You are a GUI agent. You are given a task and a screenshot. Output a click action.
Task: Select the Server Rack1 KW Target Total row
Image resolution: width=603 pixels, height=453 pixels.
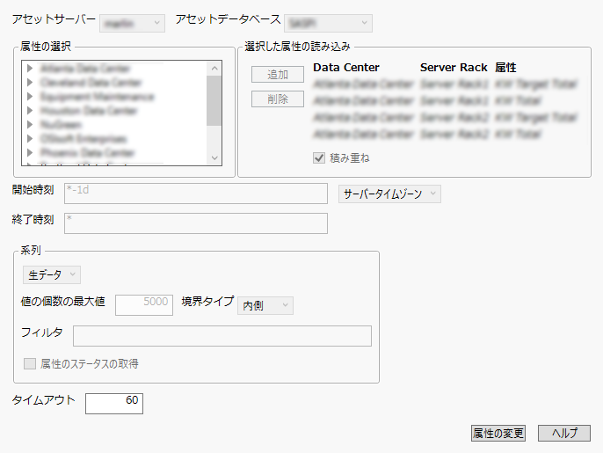446,84
